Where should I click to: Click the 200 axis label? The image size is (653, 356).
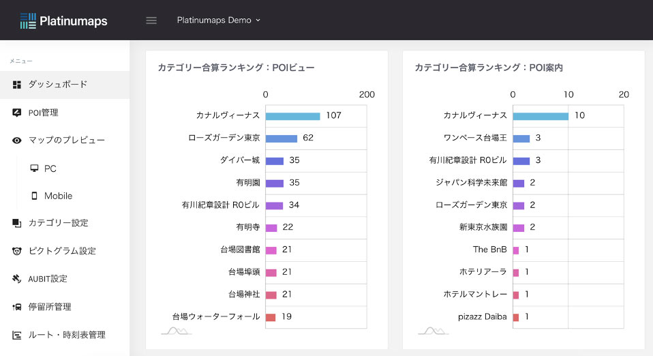pos(367,95)
